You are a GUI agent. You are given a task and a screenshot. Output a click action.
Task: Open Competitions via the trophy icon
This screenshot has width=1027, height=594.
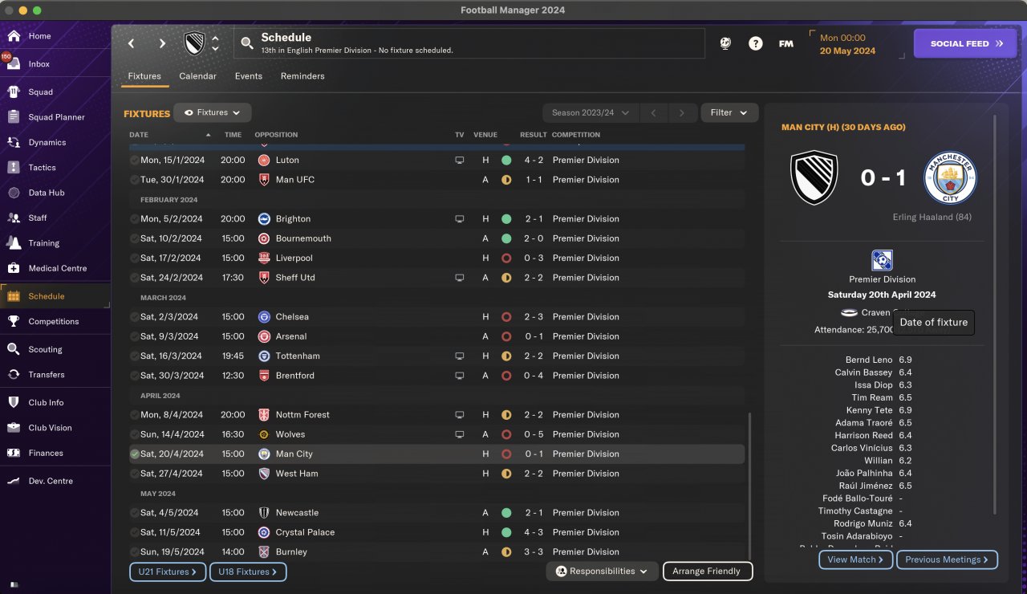(x=14, y=321)
